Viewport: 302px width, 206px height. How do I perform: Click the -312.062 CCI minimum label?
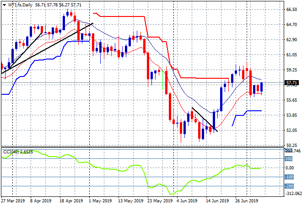(x=293, y=193)
